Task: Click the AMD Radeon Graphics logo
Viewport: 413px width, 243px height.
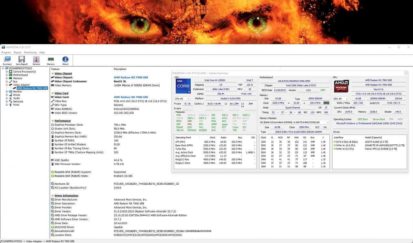Action: click(x=342, y=86)
